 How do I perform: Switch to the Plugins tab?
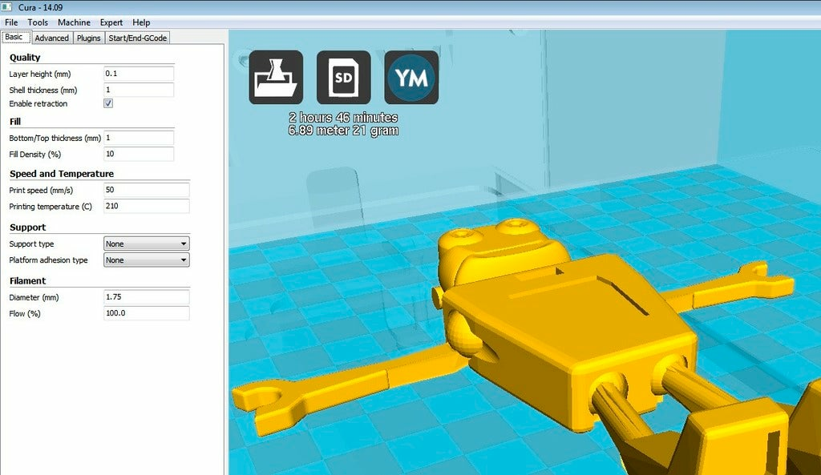pyautogui.click(x=88, y=38)
